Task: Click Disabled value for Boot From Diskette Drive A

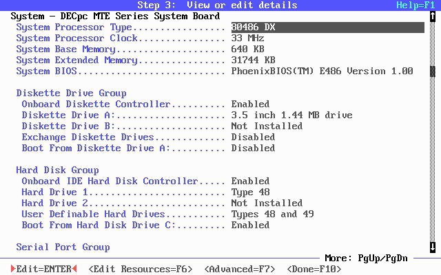Action: coord(253,148)
